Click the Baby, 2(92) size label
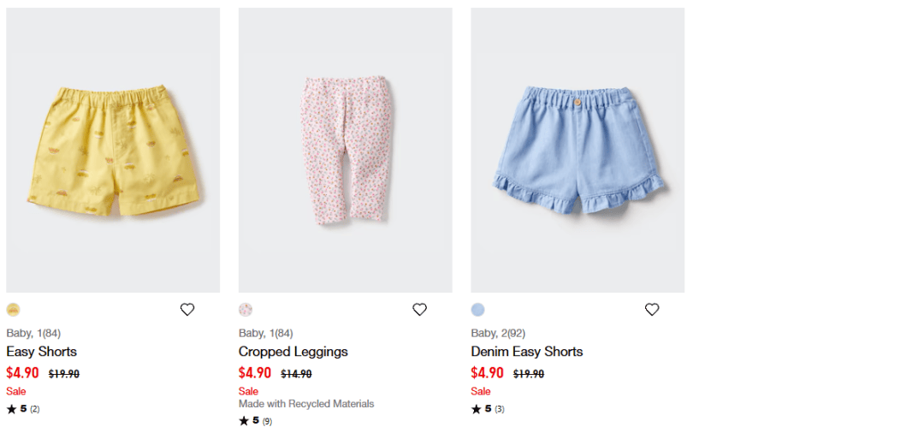The height and width of the screenshot is (439, 924). [498, 333]
